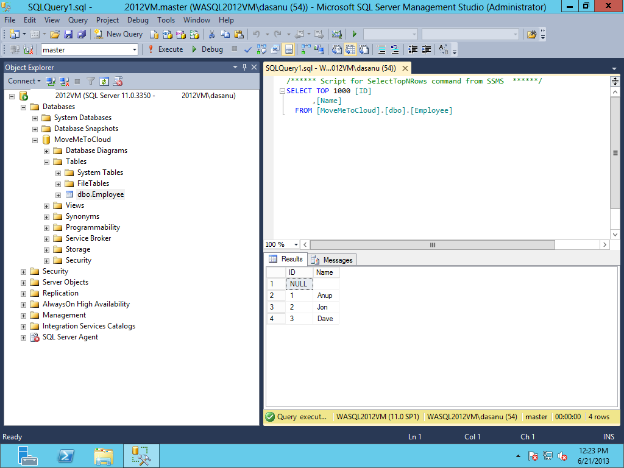Pin the Object Explorer panel
The width and height of the screenshot is (624, 468).
245,67
